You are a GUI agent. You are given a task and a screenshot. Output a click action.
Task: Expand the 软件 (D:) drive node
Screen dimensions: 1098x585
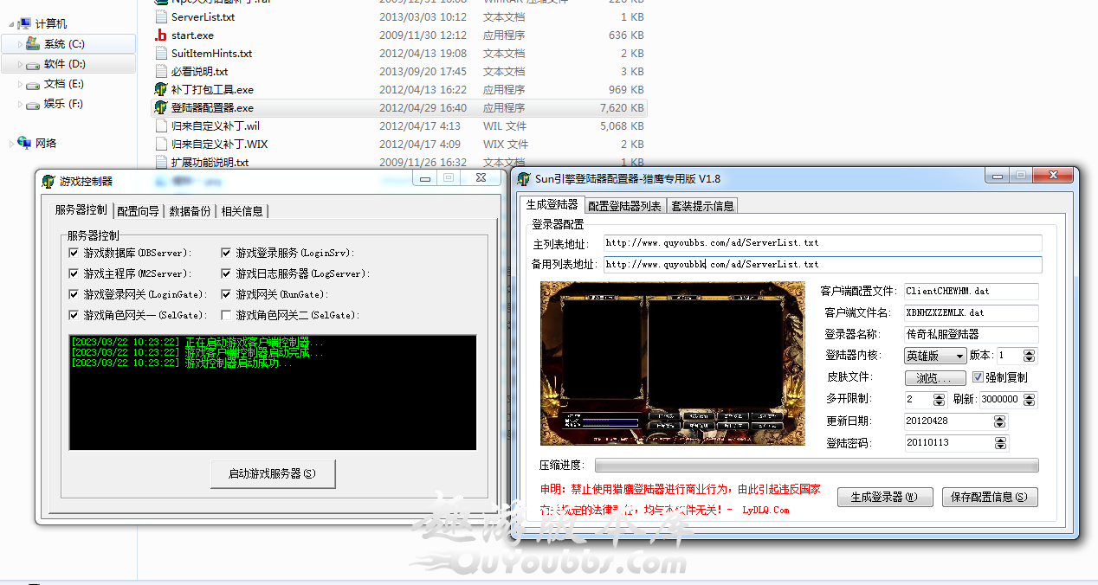click(21, 64)
